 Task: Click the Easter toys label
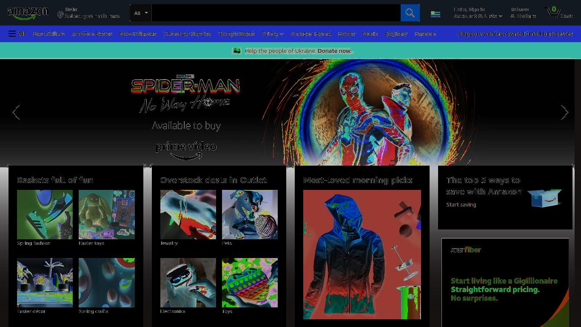[x=91, y=243]
